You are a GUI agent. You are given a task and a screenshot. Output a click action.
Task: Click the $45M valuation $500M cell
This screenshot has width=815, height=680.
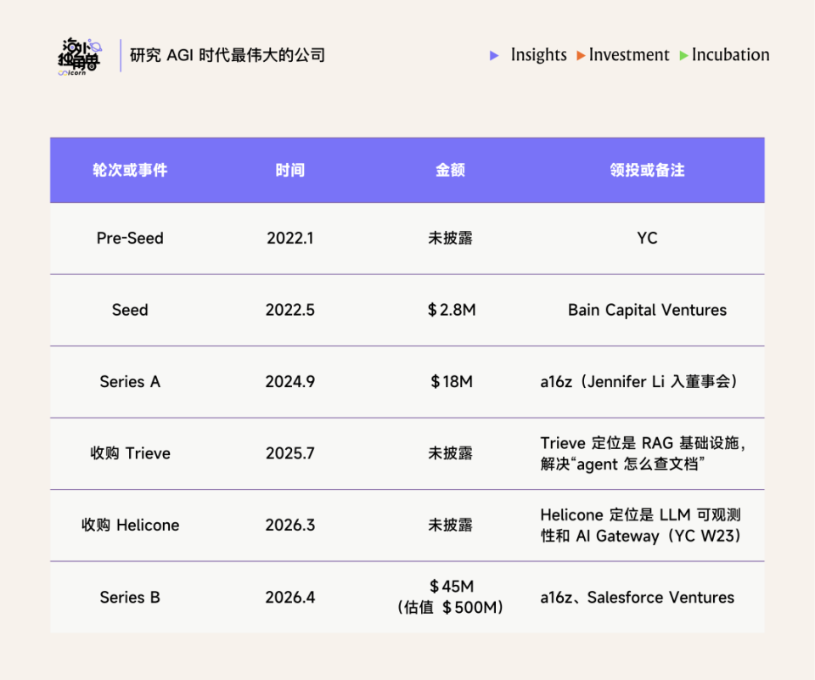coord(451,597)
